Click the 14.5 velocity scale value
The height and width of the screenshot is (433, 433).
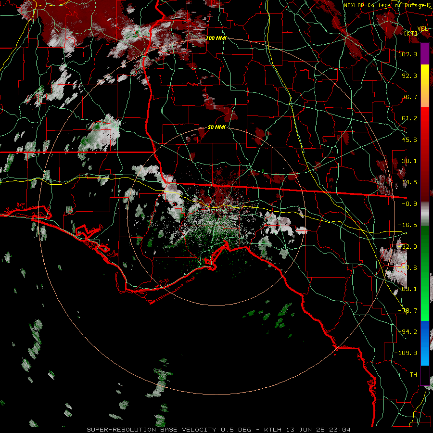409,182
